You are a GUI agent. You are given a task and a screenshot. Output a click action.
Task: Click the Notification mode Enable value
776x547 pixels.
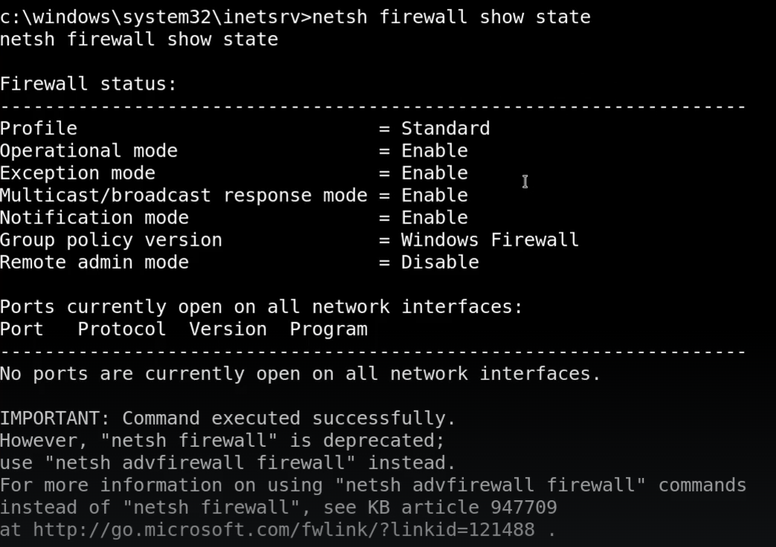(434, 217)
